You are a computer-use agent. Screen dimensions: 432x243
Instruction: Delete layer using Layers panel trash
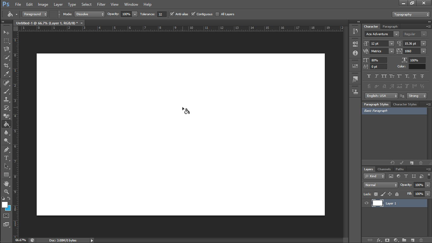coord(421,240)
